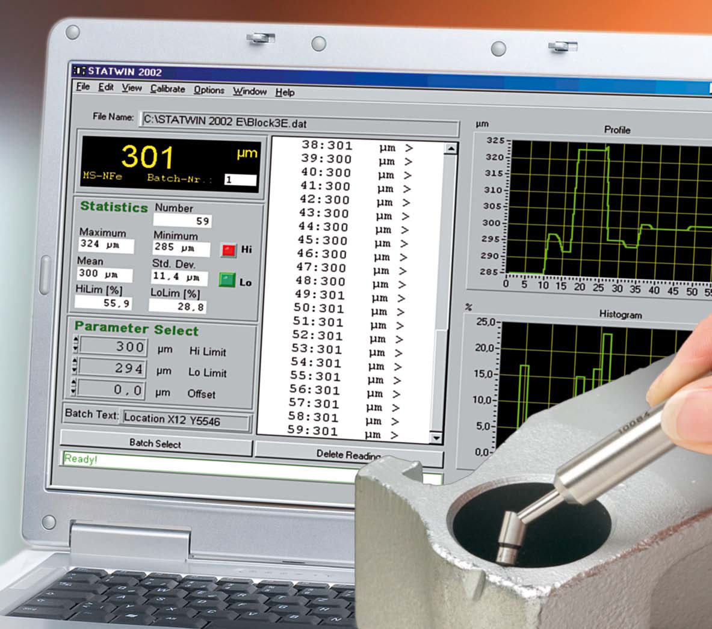Select reading 38:301 µm in the list
The height and width of the screenshot is (629, 712).
tap(356, 146)
